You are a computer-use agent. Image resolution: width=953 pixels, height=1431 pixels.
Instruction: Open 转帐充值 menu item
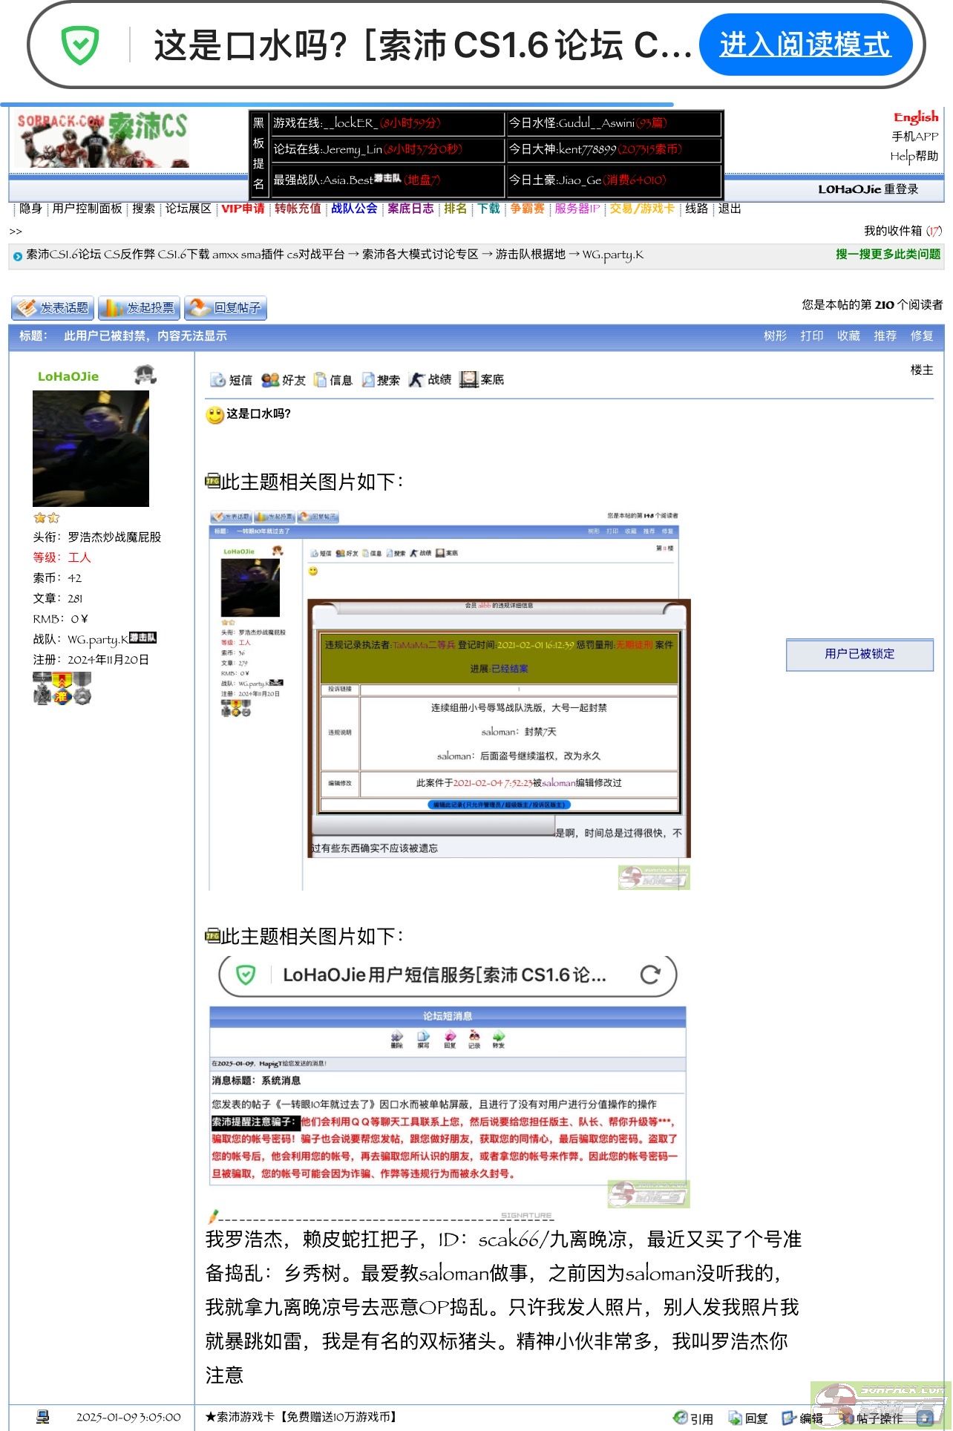[x=298, y=209]
